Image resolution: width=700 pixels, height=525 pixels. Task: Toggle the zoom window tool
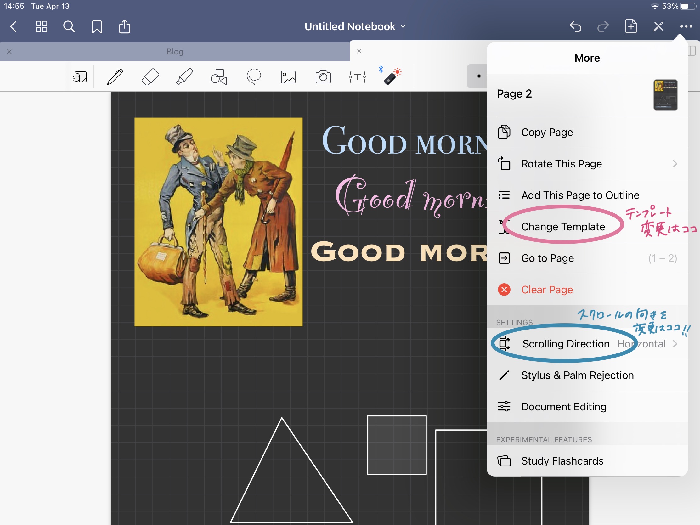pyautogui.click(x=80, y=77)
